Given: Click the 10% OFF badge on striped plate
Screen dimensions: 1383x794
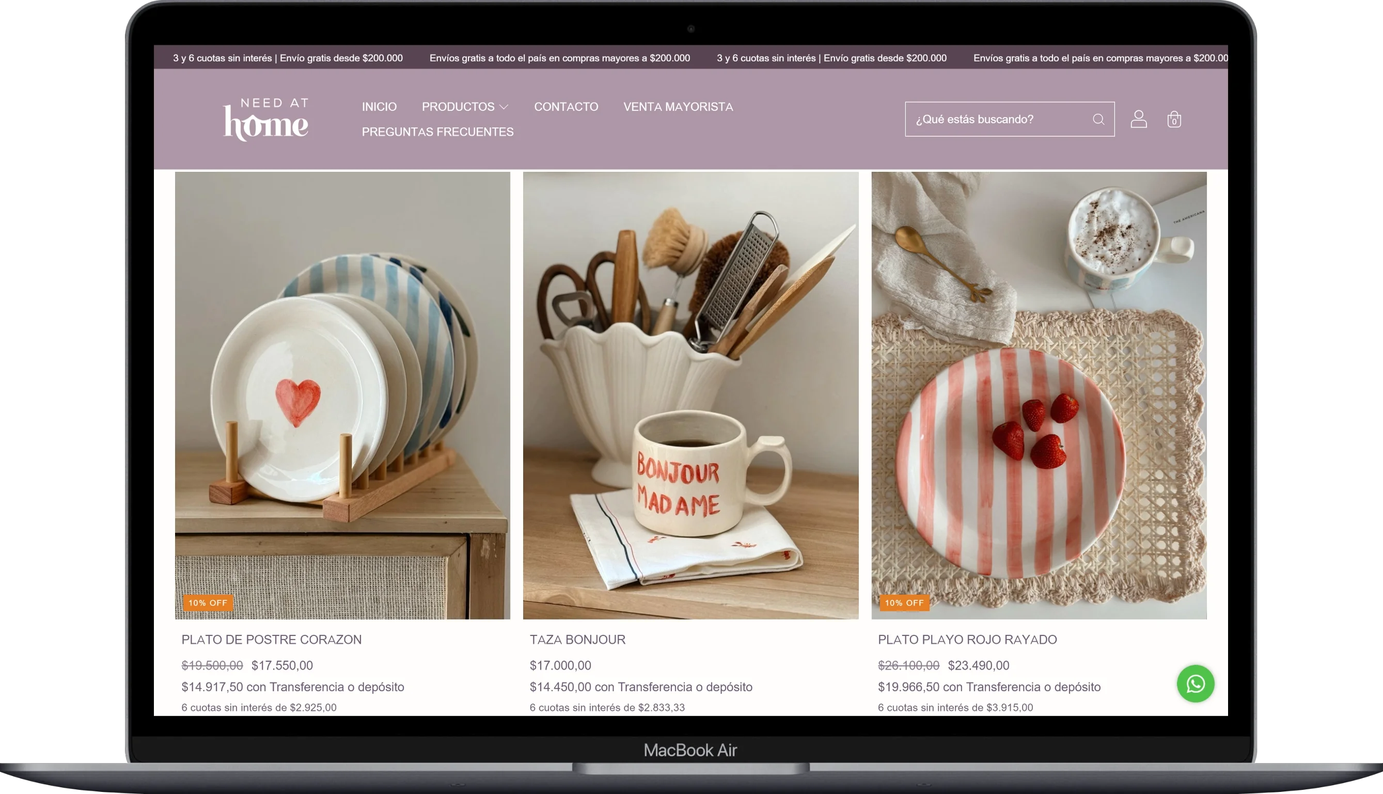Looking at the screenshot, I should [x=904, y=602].
